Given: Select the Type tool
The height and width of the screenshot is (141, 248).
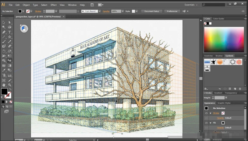Looking at the screenshot, I should (9, 32).
